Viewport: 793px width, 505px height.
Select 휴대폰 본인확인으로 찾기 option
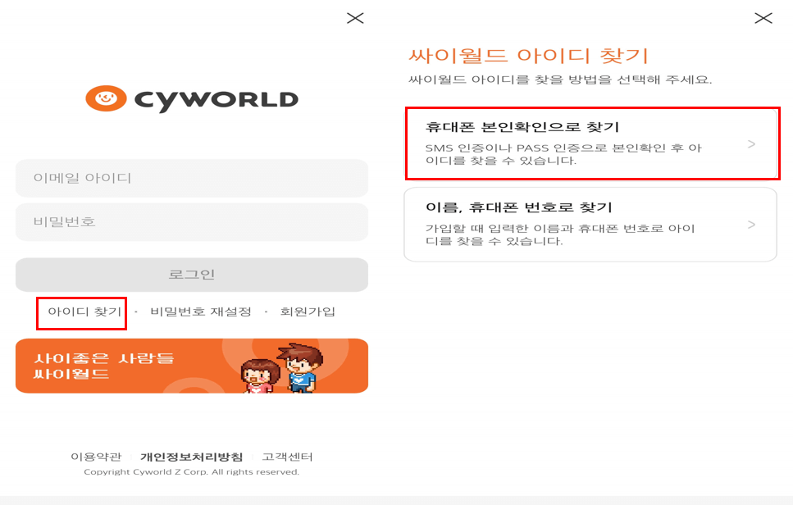coord(592,143)
